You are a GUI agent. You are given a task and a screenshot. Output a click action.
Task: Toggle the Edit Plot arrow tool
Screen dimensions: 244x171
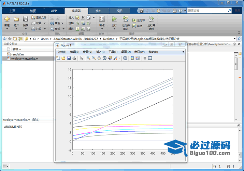82,58
